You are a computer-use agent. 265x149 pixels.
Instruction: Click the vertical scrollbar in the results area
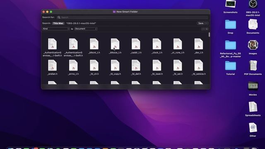coord(209,35)
